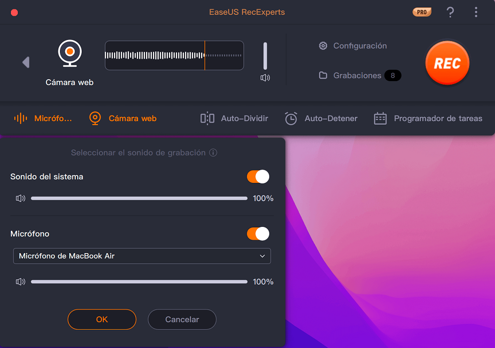Click the Auto-Detener clock icon
The width and height of the screenshot is (495, 348).
[x=291, y=118]
